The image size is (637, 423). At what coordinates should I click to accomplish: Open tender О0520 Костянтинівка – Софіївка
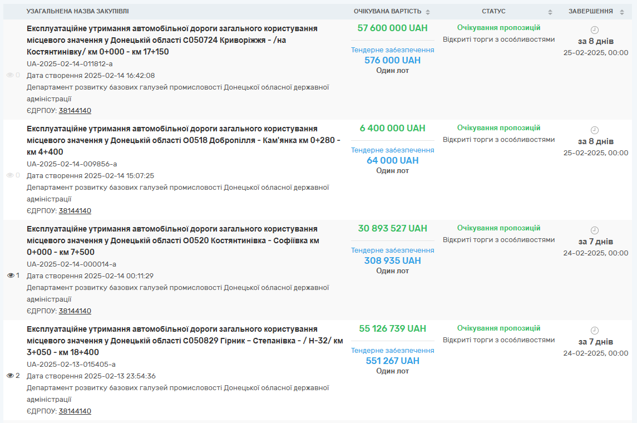coord(173,240)
